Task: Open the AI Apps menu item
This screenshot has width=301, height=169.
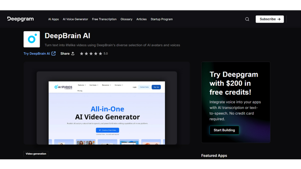Action: pos(53,19)
